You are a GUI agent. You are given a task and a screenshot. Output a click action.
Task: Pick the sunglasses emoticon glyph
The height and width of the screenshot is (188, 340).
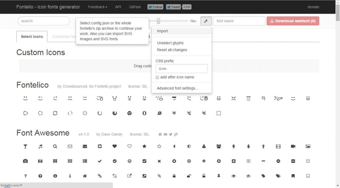[174, 98]
